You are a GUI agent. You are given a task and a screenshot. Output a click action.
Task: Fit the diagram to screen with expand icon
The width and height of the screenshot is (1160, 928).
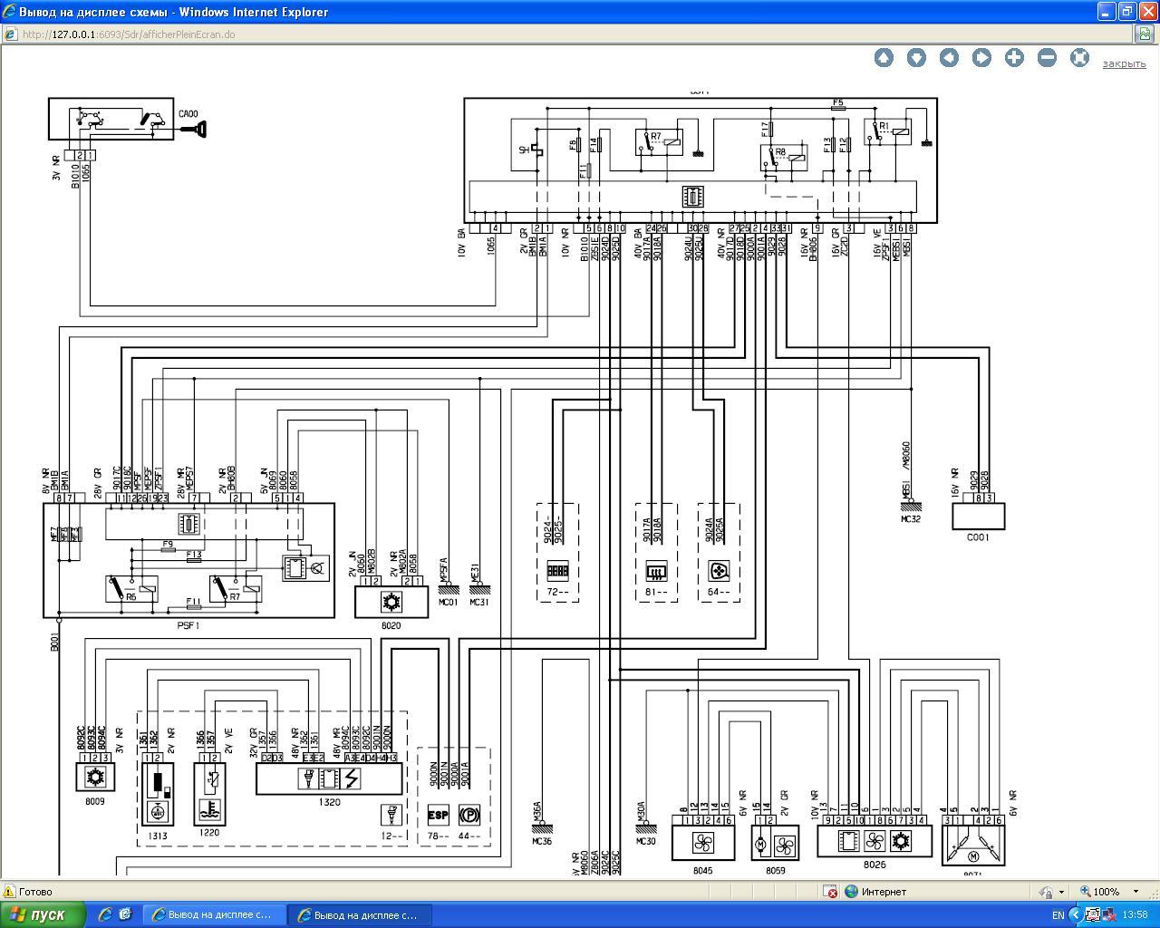coord(1079,57)
